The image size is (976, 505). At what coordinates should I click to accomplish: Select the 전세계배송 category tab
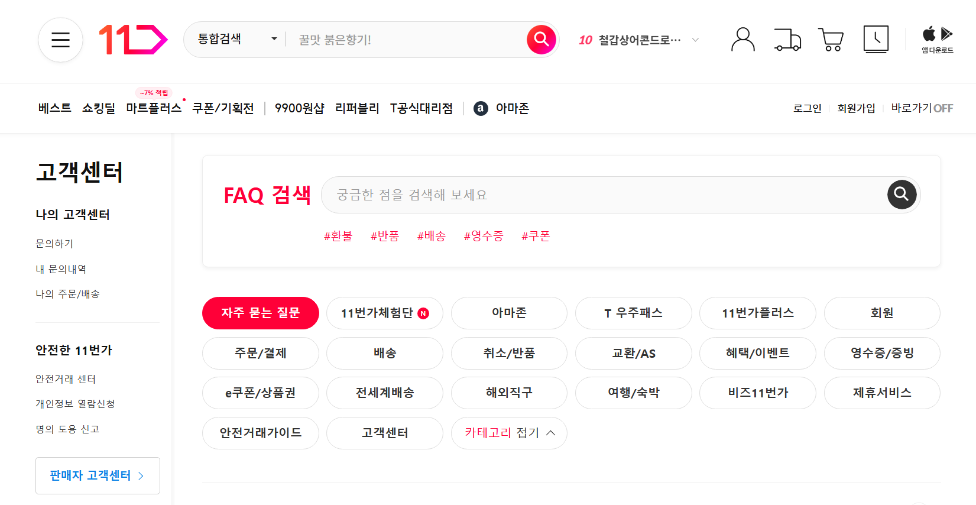tap(385, 393)
